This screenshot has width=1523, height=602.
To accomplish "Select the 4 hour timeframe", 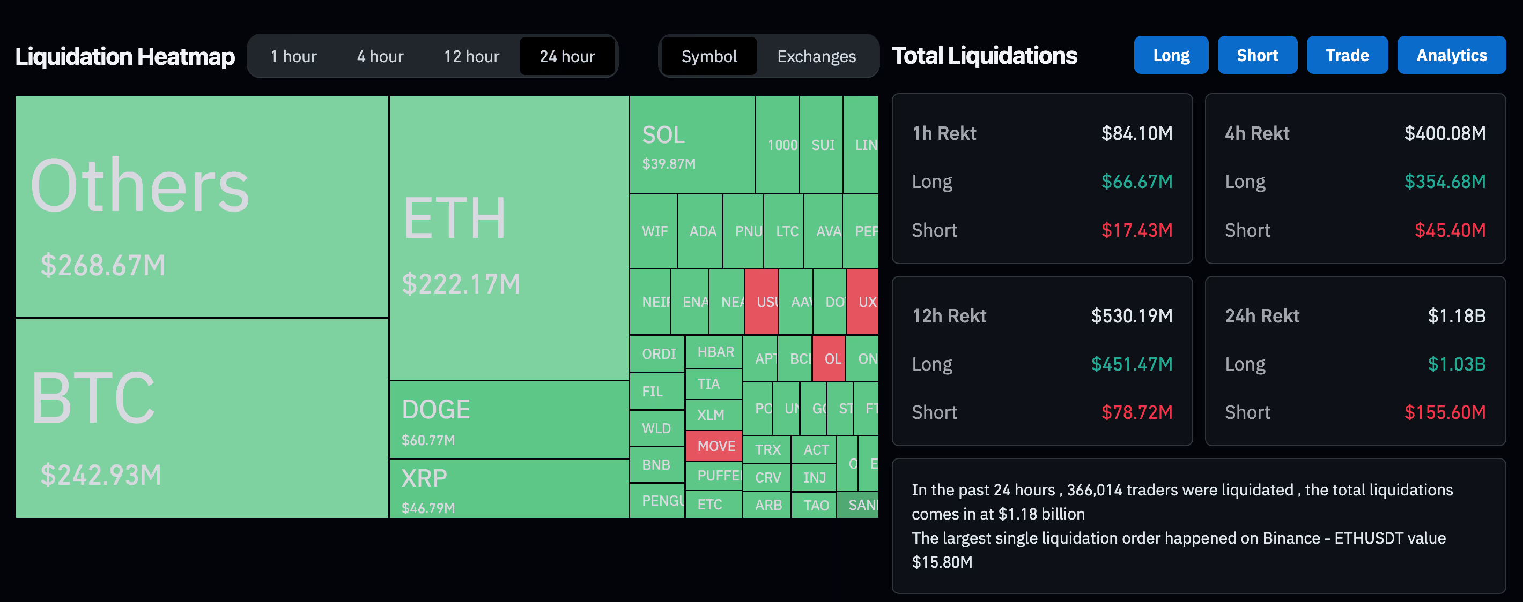I will click(x=380, y=56).
